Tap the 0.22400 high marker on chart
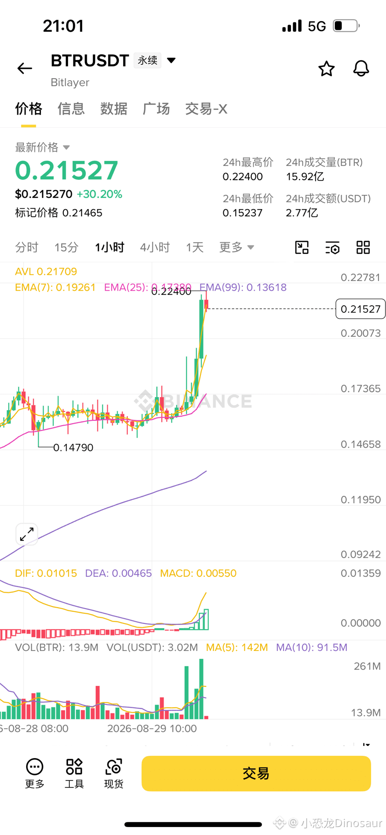This screenshot has width=386, height=835. [171, 292]
